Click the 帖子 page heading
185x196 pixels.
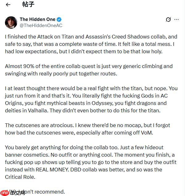tap(28, 5)
